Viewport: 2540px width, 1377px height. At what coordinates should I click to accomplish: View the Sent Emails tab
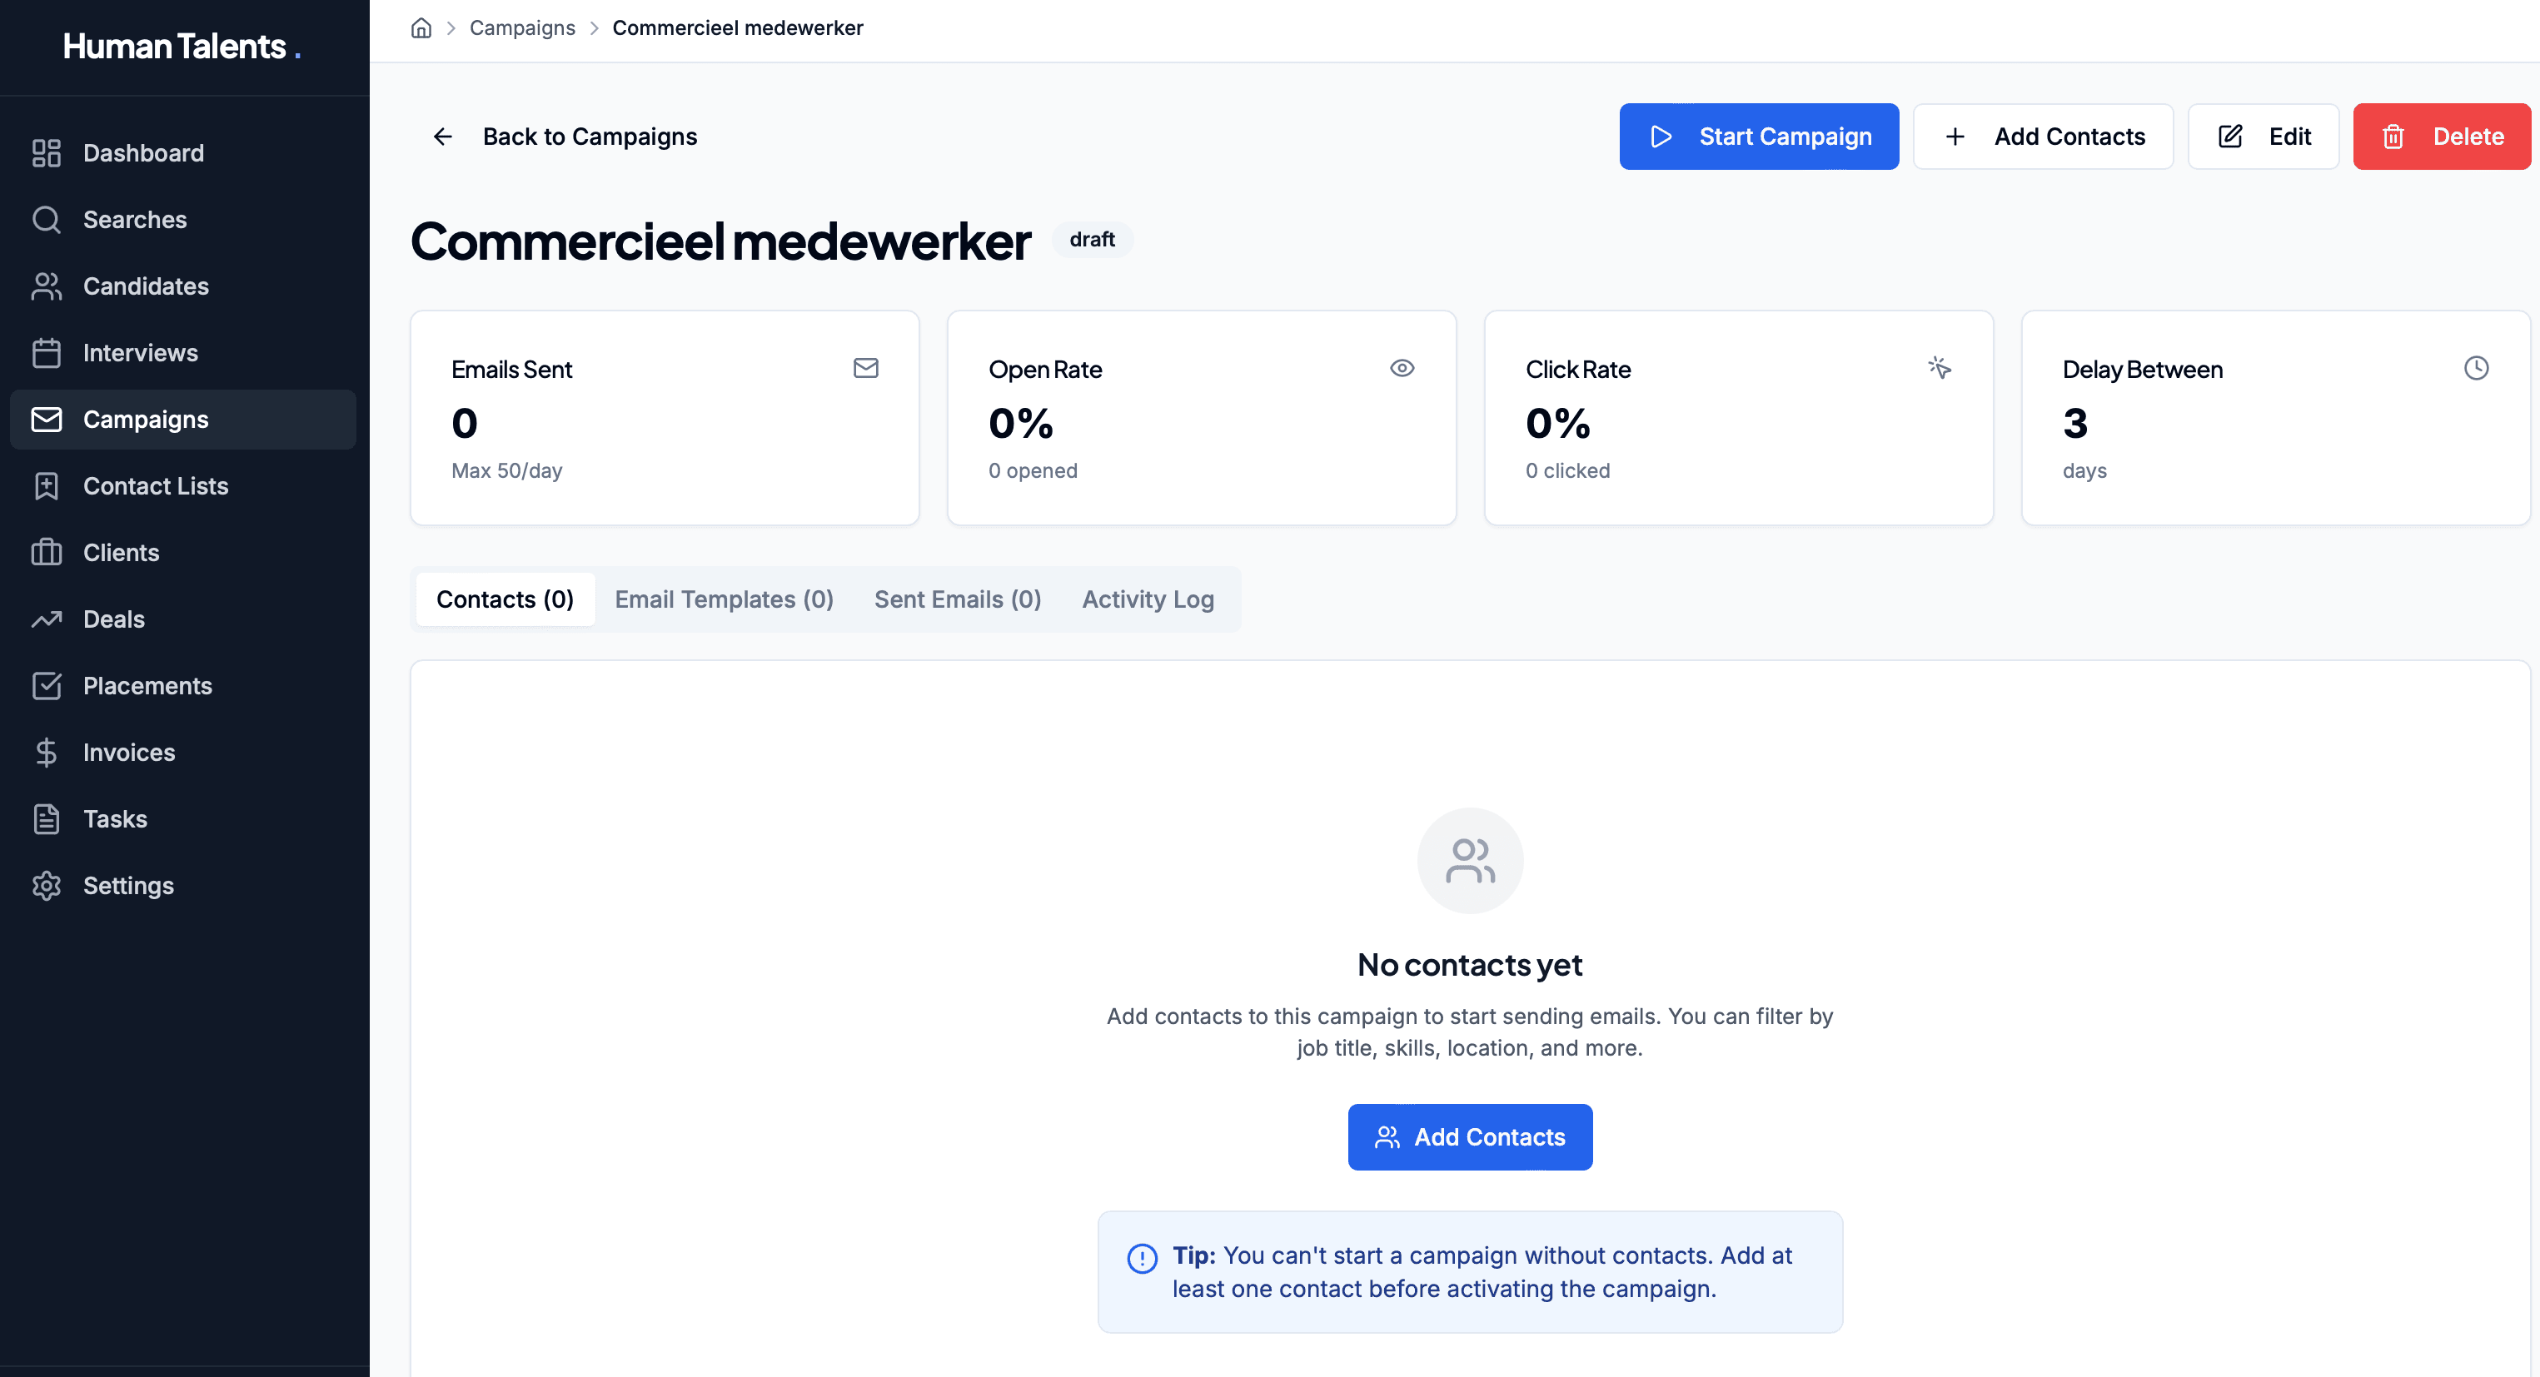coord(958,599)
